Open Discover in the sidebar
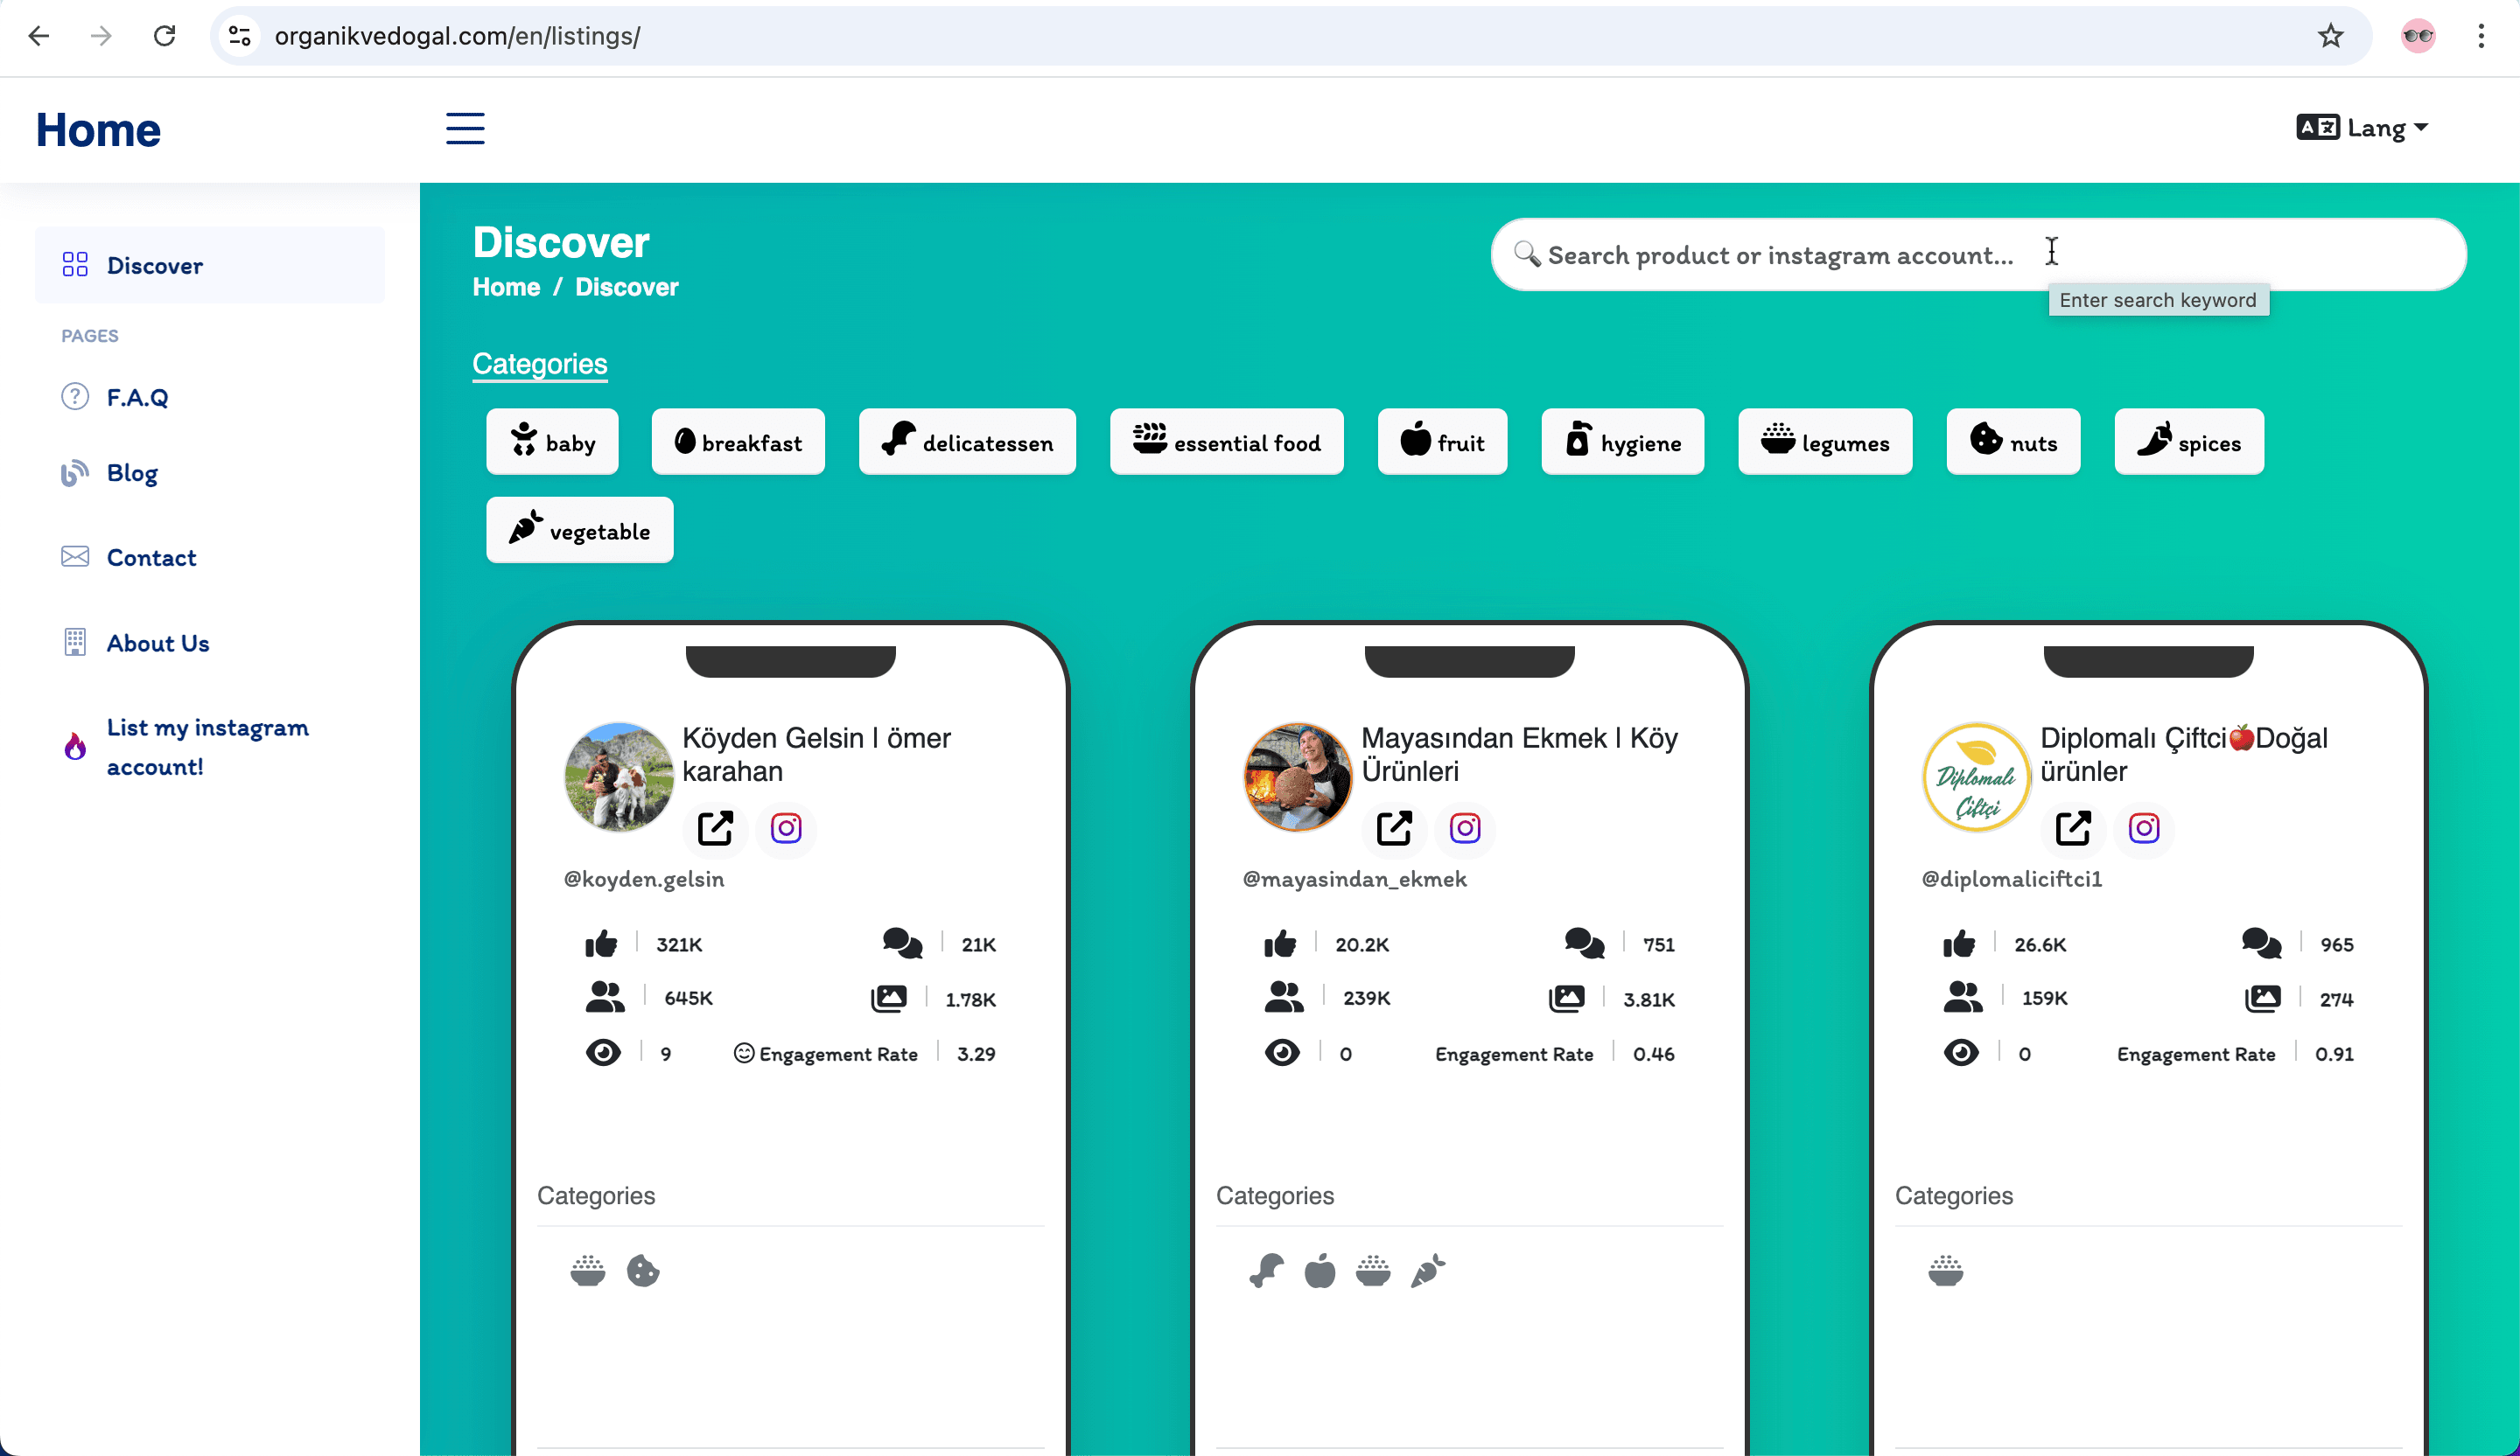2520x1456 pixels. 209,265
